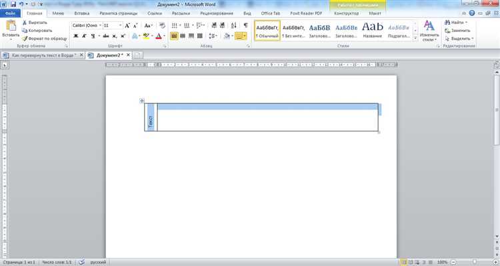Screen dimensions: 500x266
Task: Switch to the Вставка ribbon tab
Action: (x=81, y=13)
